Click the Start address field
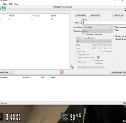 click(x=96, y=45)
